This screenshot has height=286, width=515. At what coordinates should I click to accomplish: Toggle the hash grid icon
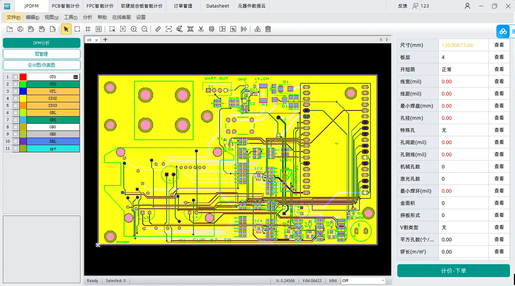88,29
